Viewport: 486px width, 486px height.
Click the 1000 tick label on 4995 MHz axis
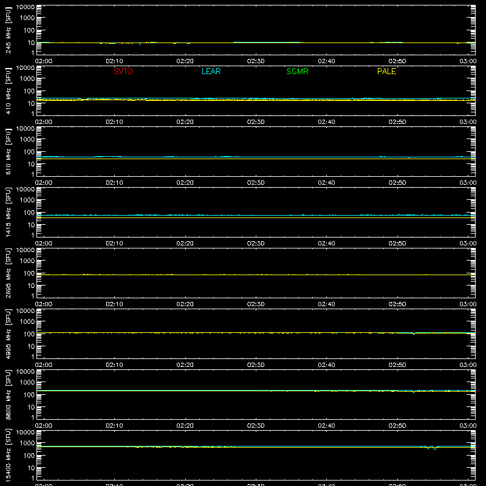pos(27,322)
